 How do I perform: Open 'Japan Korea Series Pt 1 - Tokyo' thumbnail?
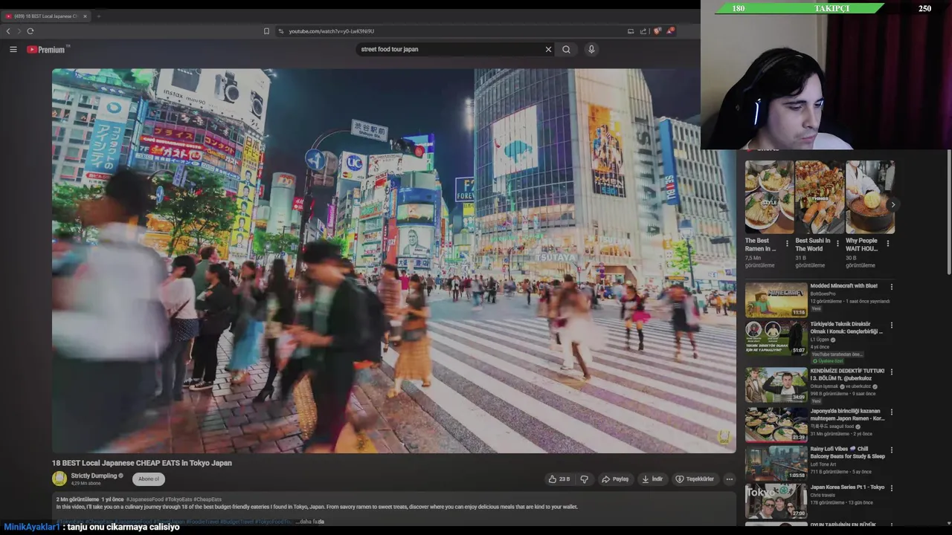coord(776,502)
